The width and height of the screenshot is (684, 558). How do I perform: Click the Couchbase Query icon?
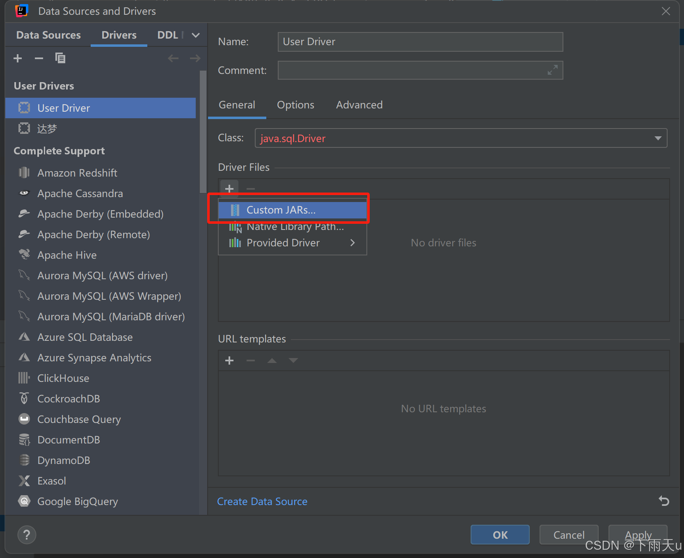click(24, 419)
